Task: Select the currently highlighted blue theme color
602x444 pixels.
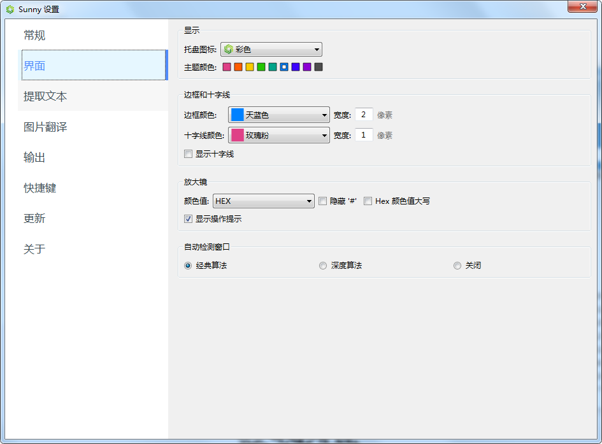Action: (284, 66)
